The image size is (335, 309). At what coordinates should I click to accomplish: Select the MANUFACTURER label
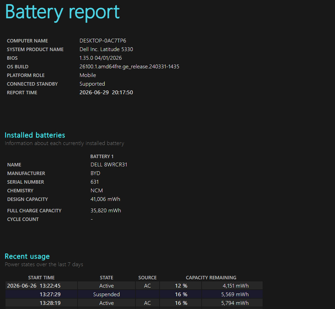coord(26,173)
